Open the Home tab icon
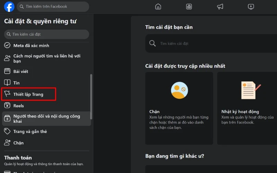The height and width of the screenshot is (173, 277). tap(158, 7)
